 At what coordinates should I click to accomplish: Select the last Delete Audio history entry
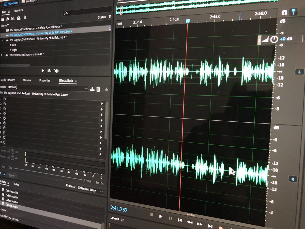click(x=12, y=206)
